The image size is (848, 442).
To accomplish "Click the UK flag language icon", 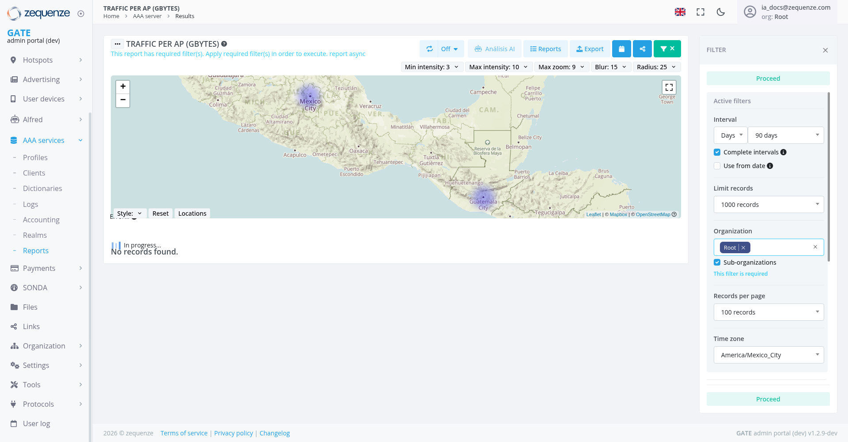I will [680, 12].
